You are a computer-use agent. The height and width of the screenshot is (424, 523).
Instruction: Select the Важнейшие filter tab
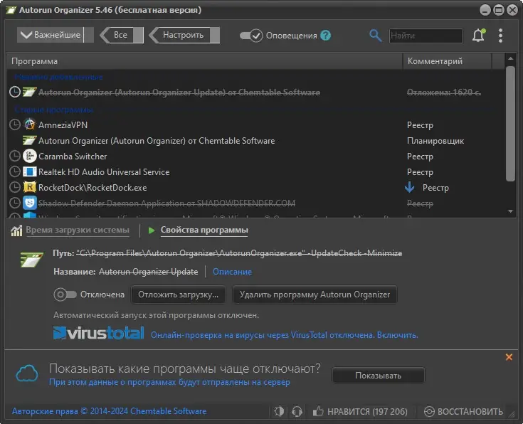pos(55,35)
